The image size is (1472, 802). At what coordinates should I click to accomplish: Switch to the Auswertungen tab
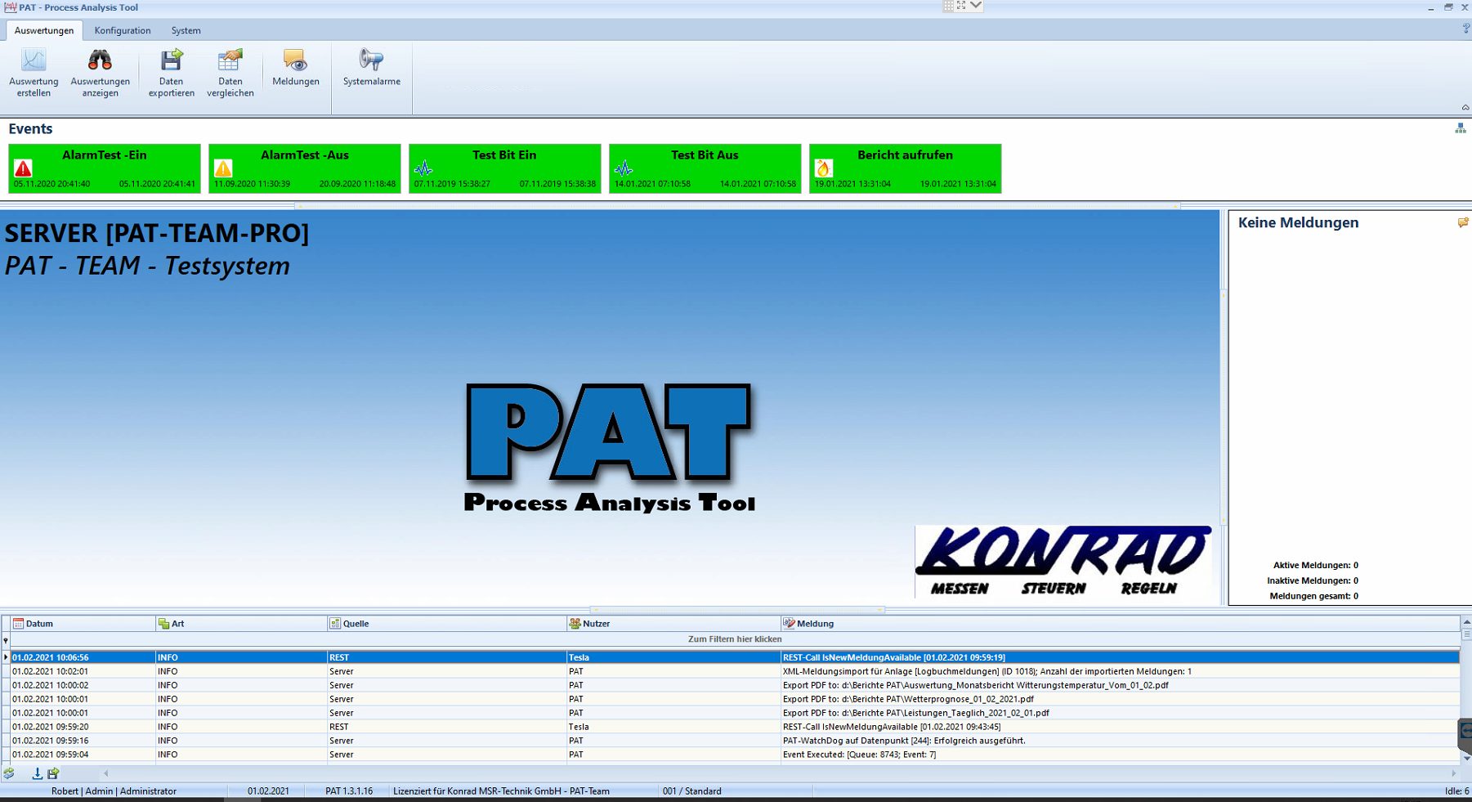[x=44, y=30]
